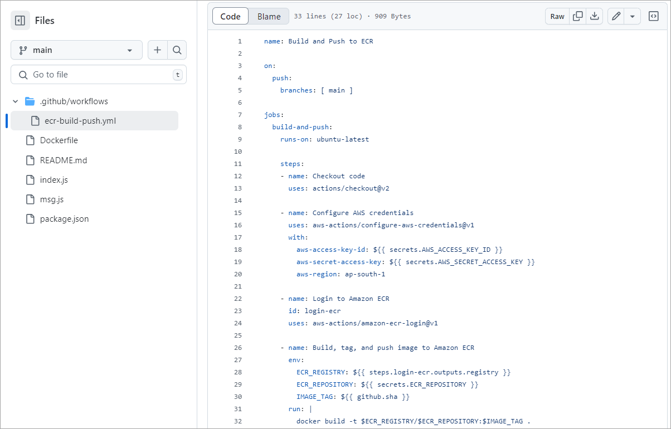The height and width of the screenshot is (429, 671).
Task: Open package.json in the file tree
Action: pos(65,218)
